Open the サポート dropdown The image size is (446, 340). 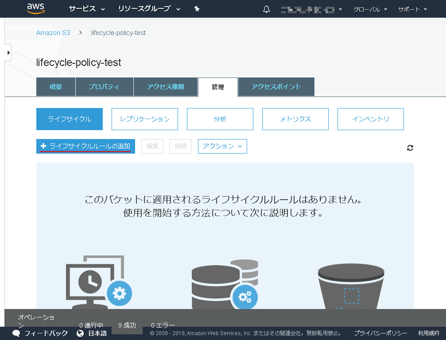click(413, 9)
